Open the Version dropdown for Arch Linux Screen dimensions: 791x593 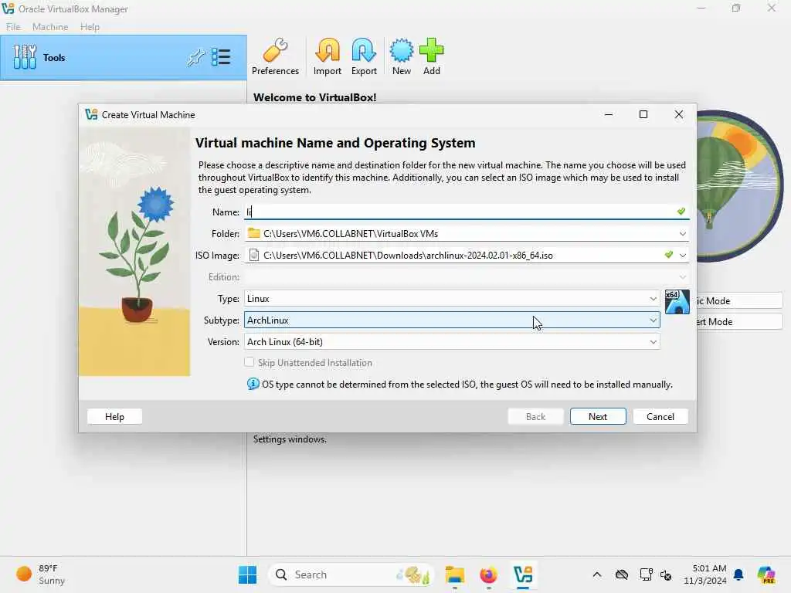point(452,342)
